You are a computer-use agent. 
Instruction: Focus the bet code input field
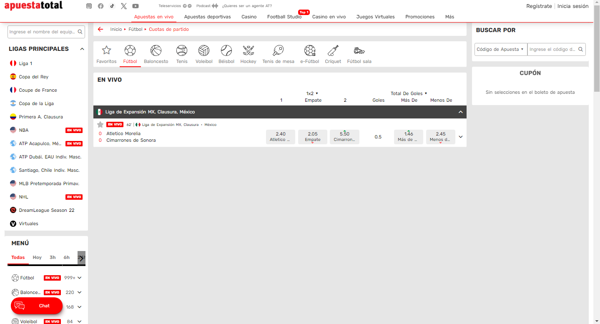point(552,49)
